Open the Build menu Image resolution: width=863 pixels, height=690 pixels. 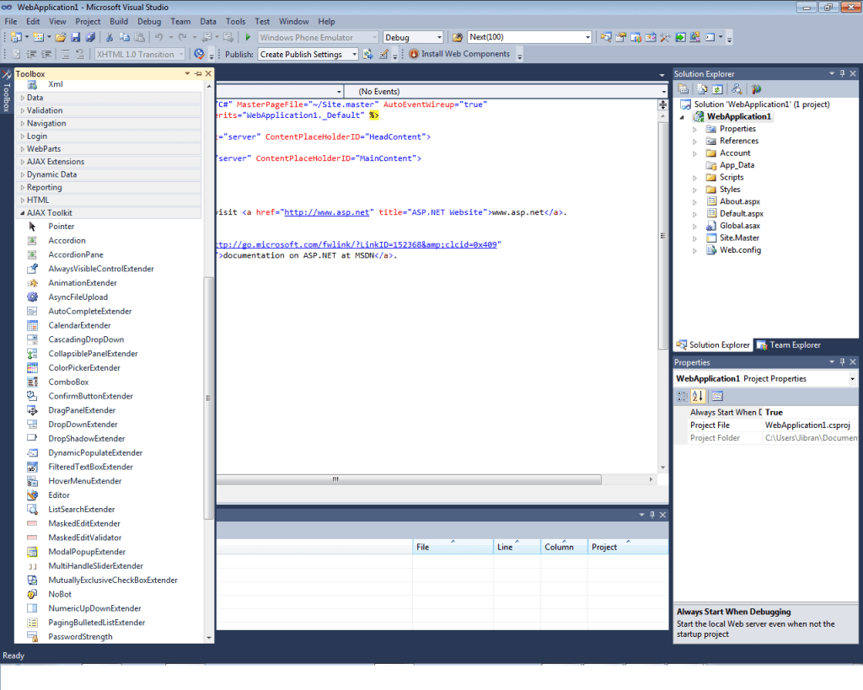point(119,21)
